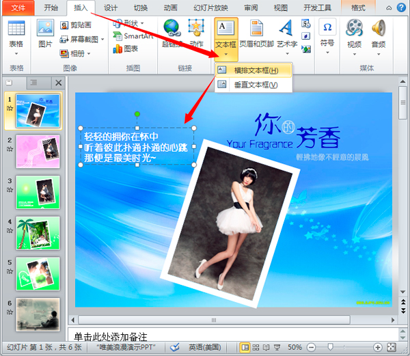
Task: Select slide 3 thumbnail
Action: coord(38,192)
